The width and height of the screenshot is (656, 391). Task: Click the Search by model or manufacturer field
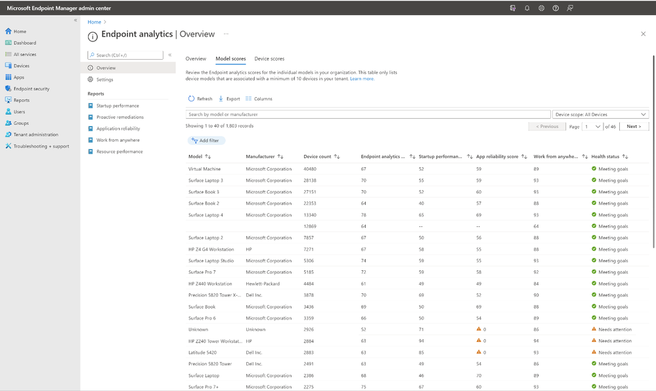(368, 115)
